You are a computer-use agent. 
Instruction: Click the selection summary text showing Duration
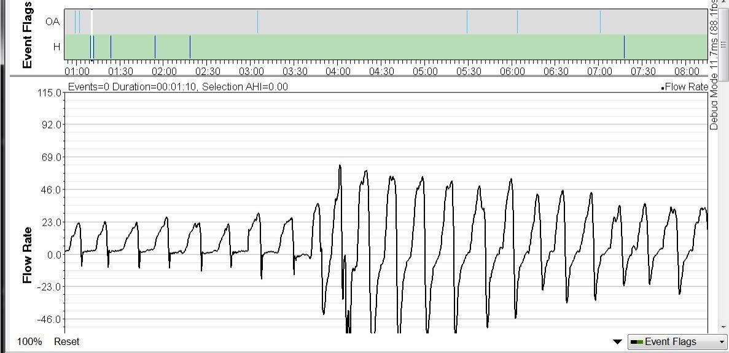(x=178, y=87)
